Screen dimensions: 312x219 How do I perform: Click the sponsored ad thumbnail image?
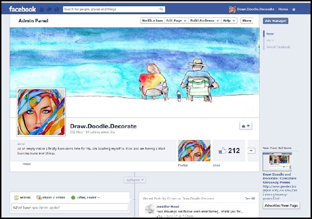[x=277, y=162]
